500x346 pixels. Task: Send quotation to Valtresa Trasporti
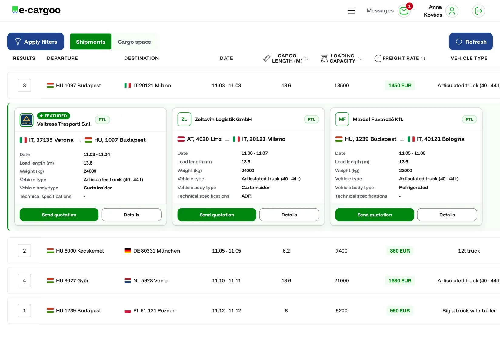(59, 215)
